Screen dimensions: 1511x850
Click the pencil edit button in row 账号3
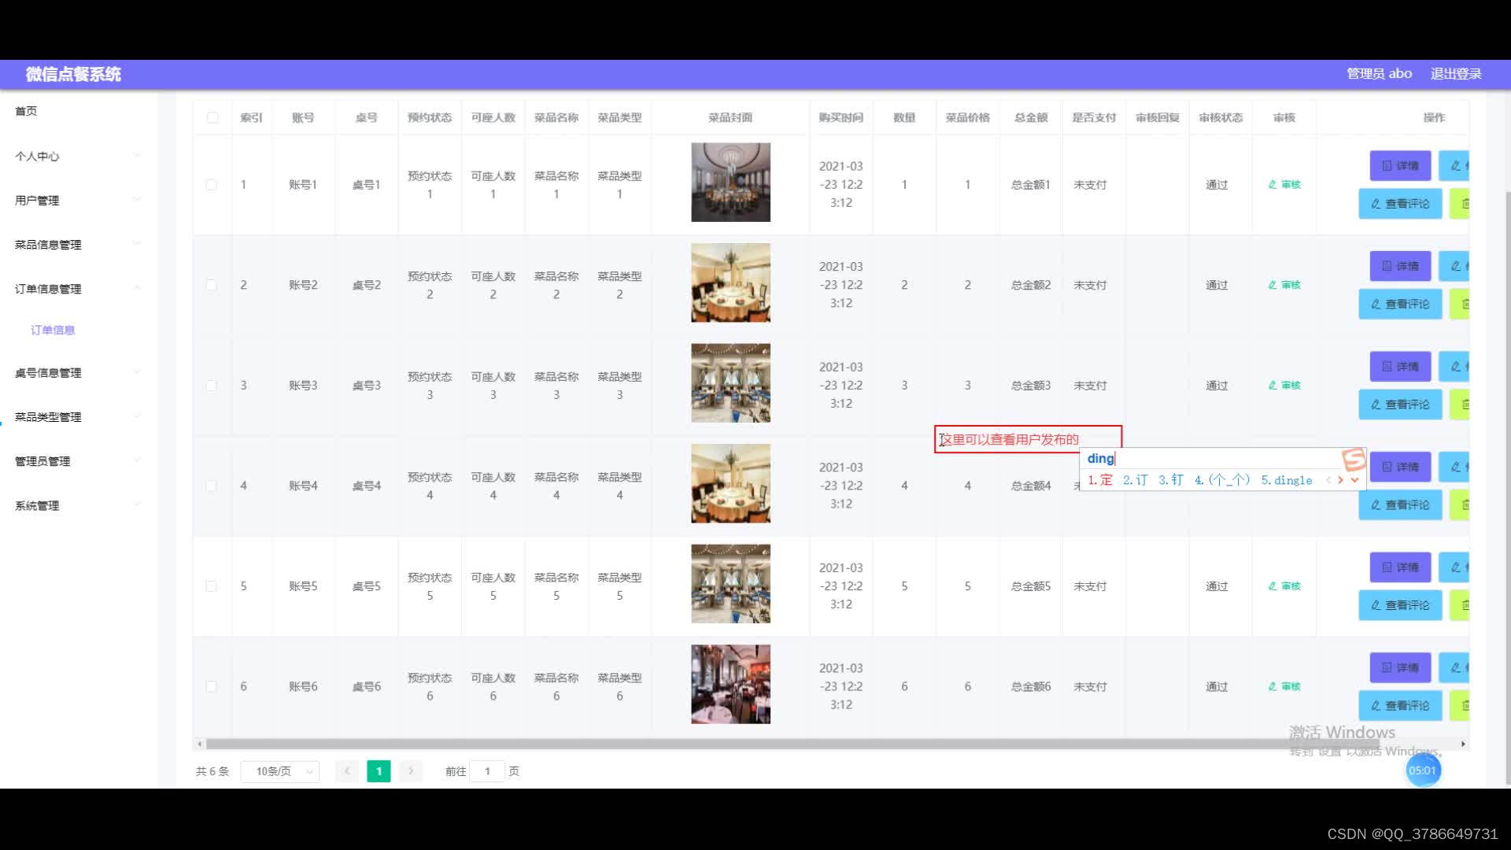tap(1455, 367)
